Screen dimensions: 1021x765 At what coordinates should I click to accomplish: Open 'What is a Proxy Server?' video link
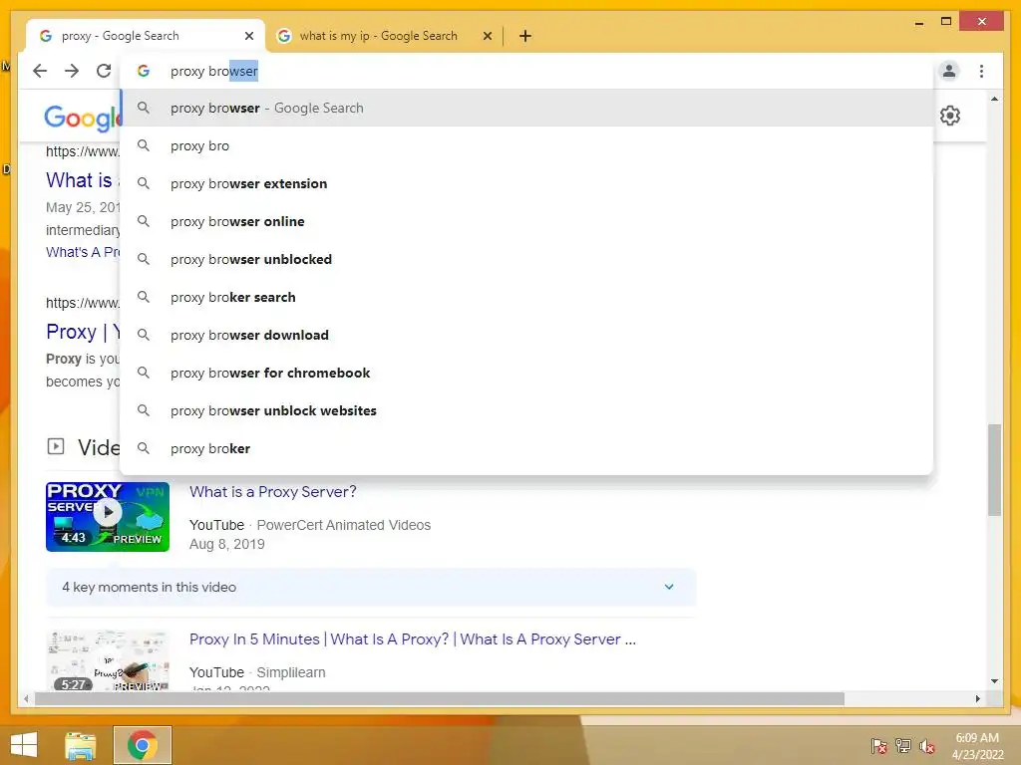tap(273, 492)
